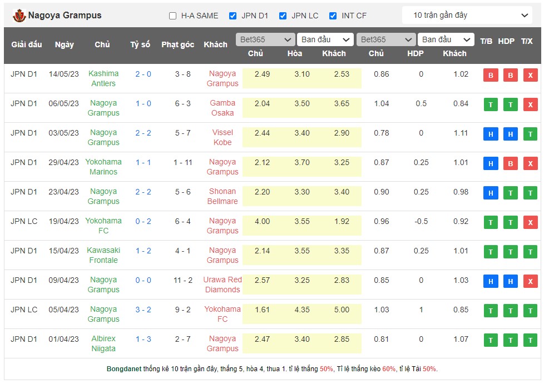Click green T badge in Shonan Bellmare row T/X
This screenshot has width=544, height=384.
tap(530, 193)
